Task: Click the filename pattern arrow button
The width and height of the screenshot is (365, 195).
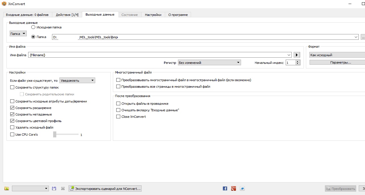Action: [296, 55]
